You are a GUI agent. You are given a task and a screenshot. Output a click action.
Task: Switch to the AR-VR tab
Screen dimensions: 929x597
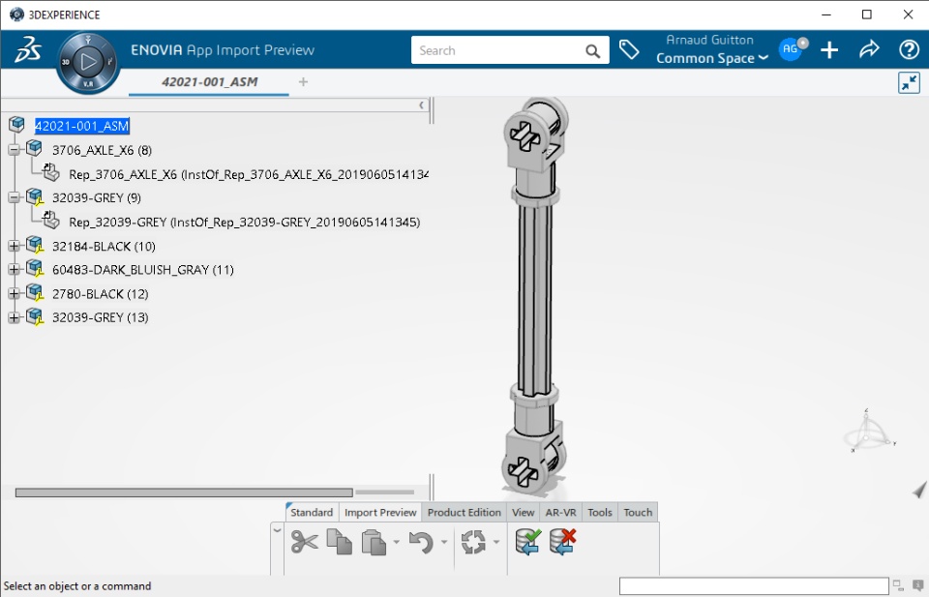click(x=560, y=512)
